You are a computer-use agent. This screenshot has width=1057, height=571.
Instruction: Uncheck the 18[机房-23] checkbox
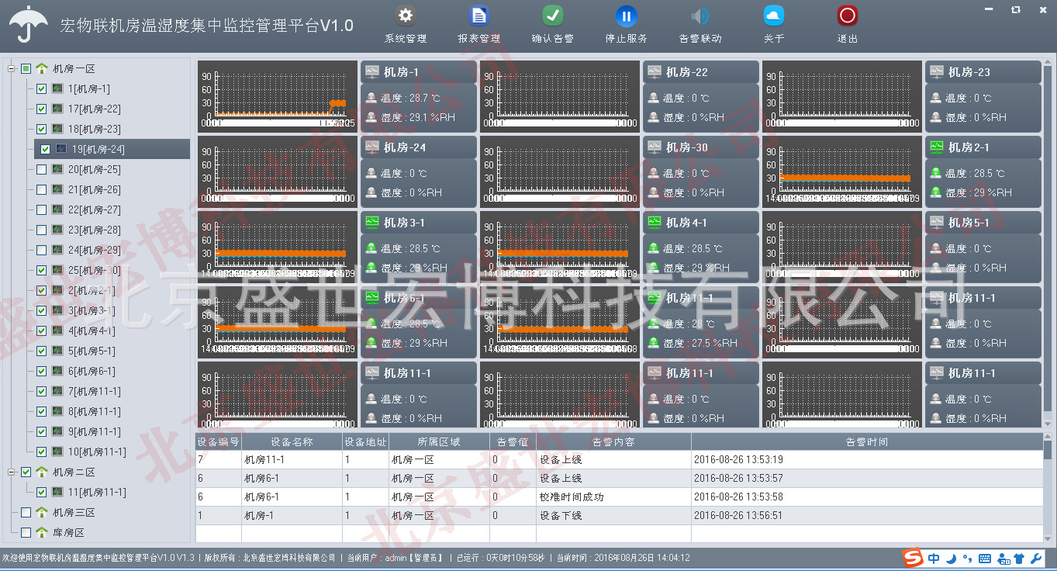[42, 129]
